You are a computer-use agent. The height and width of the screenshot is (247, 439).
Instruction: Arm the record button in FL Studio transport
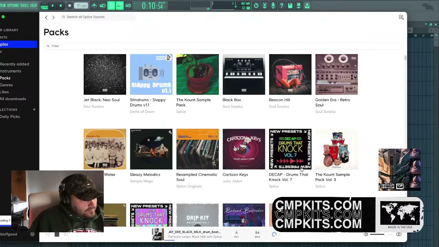(69, 5)
